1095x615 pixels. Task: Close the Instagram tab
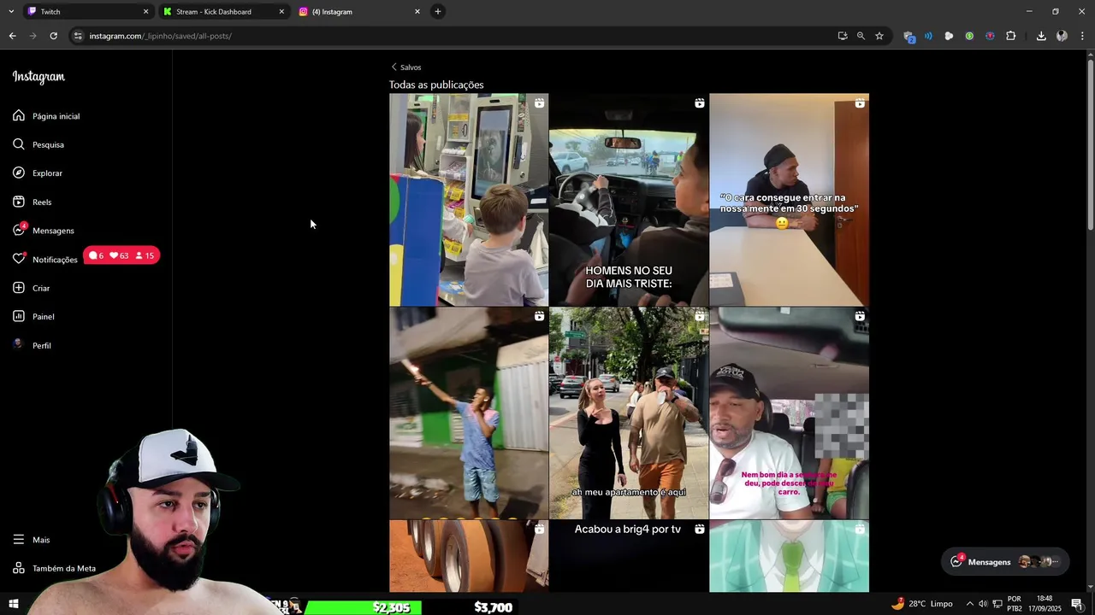click(x=417, y=12)
